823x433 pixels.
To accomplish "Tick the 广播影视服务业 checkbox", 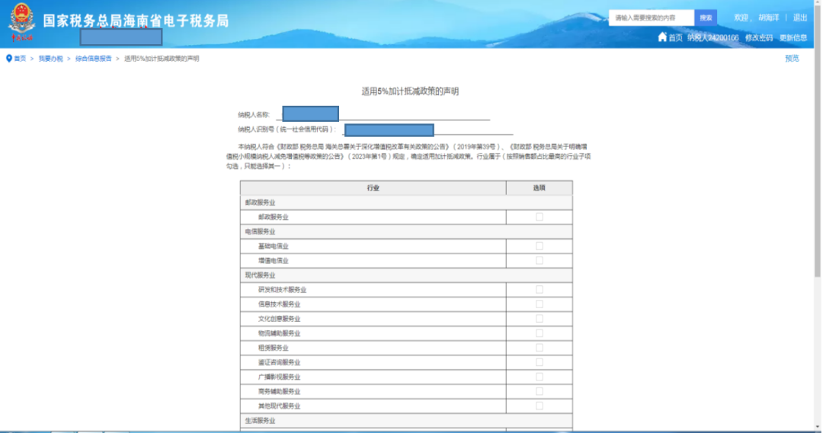I will (x=539, y=377).
